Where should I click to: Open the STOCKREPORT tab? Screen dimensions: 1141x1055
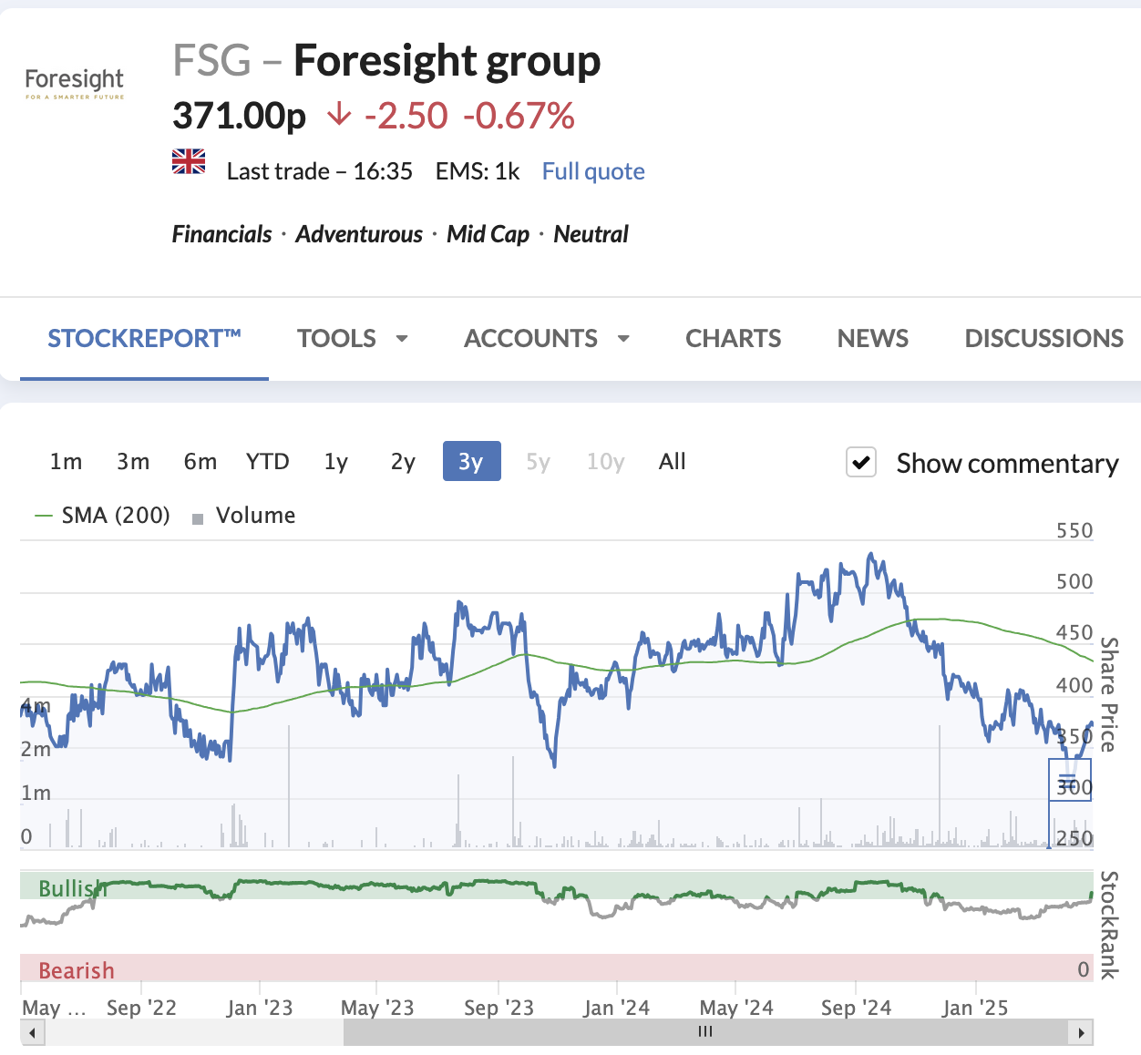pyautogui.click(x=144, y=339)
